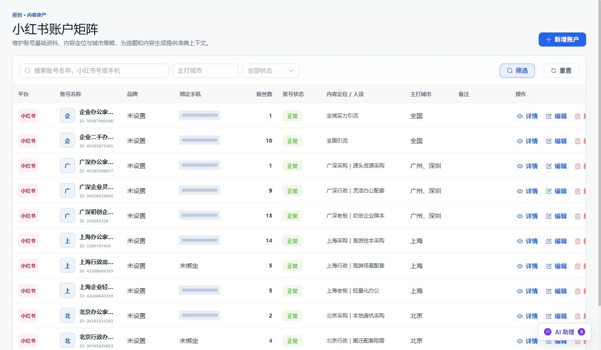Open 详情 for 上海行政高… account

[527, 266]
